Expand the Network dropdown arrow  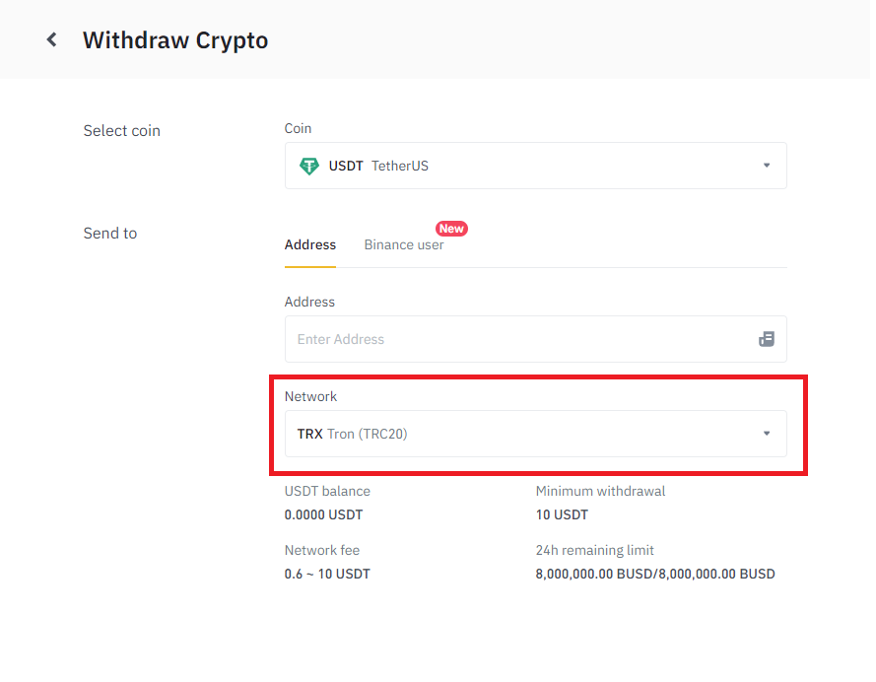pos(767,434)
